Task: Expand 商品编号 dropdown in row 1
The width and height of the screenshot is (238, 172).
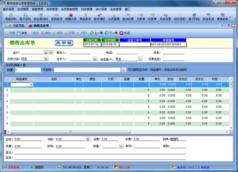Action: (x=31, y=85)
